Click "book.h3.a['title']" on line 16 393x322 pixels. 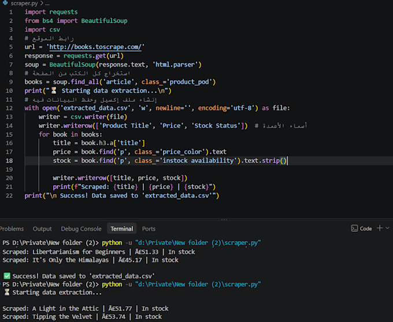tap(113, 143)
